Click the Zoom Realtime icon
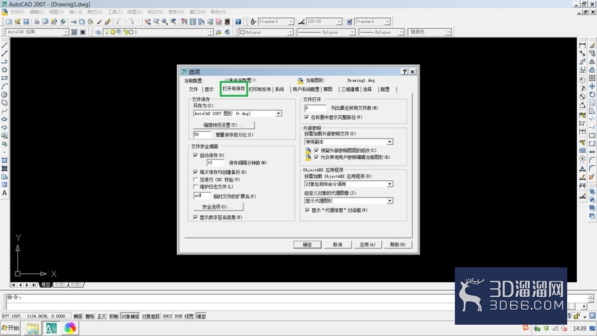597x336 pixels. (156, 21)
